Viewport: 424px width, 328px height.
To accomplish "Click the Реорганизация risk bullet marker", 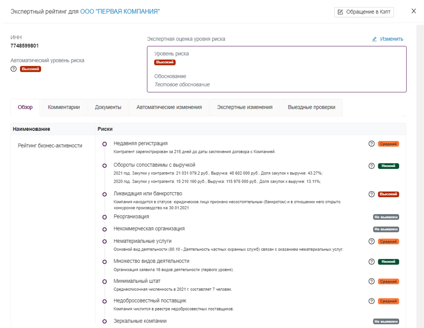I will 104,217.
